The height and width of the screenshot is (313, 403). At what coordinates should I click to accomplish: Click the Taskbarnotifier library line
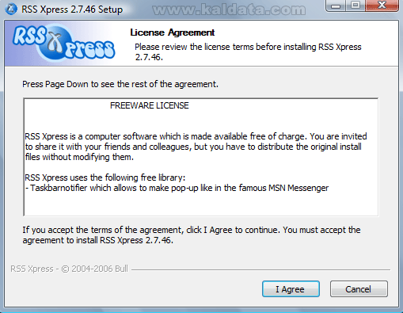tap(177, 188)
